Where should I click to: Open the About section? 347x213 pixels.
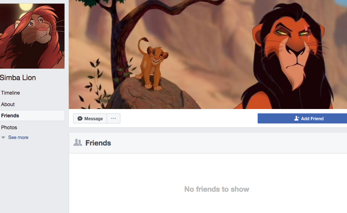click(8, 104)
